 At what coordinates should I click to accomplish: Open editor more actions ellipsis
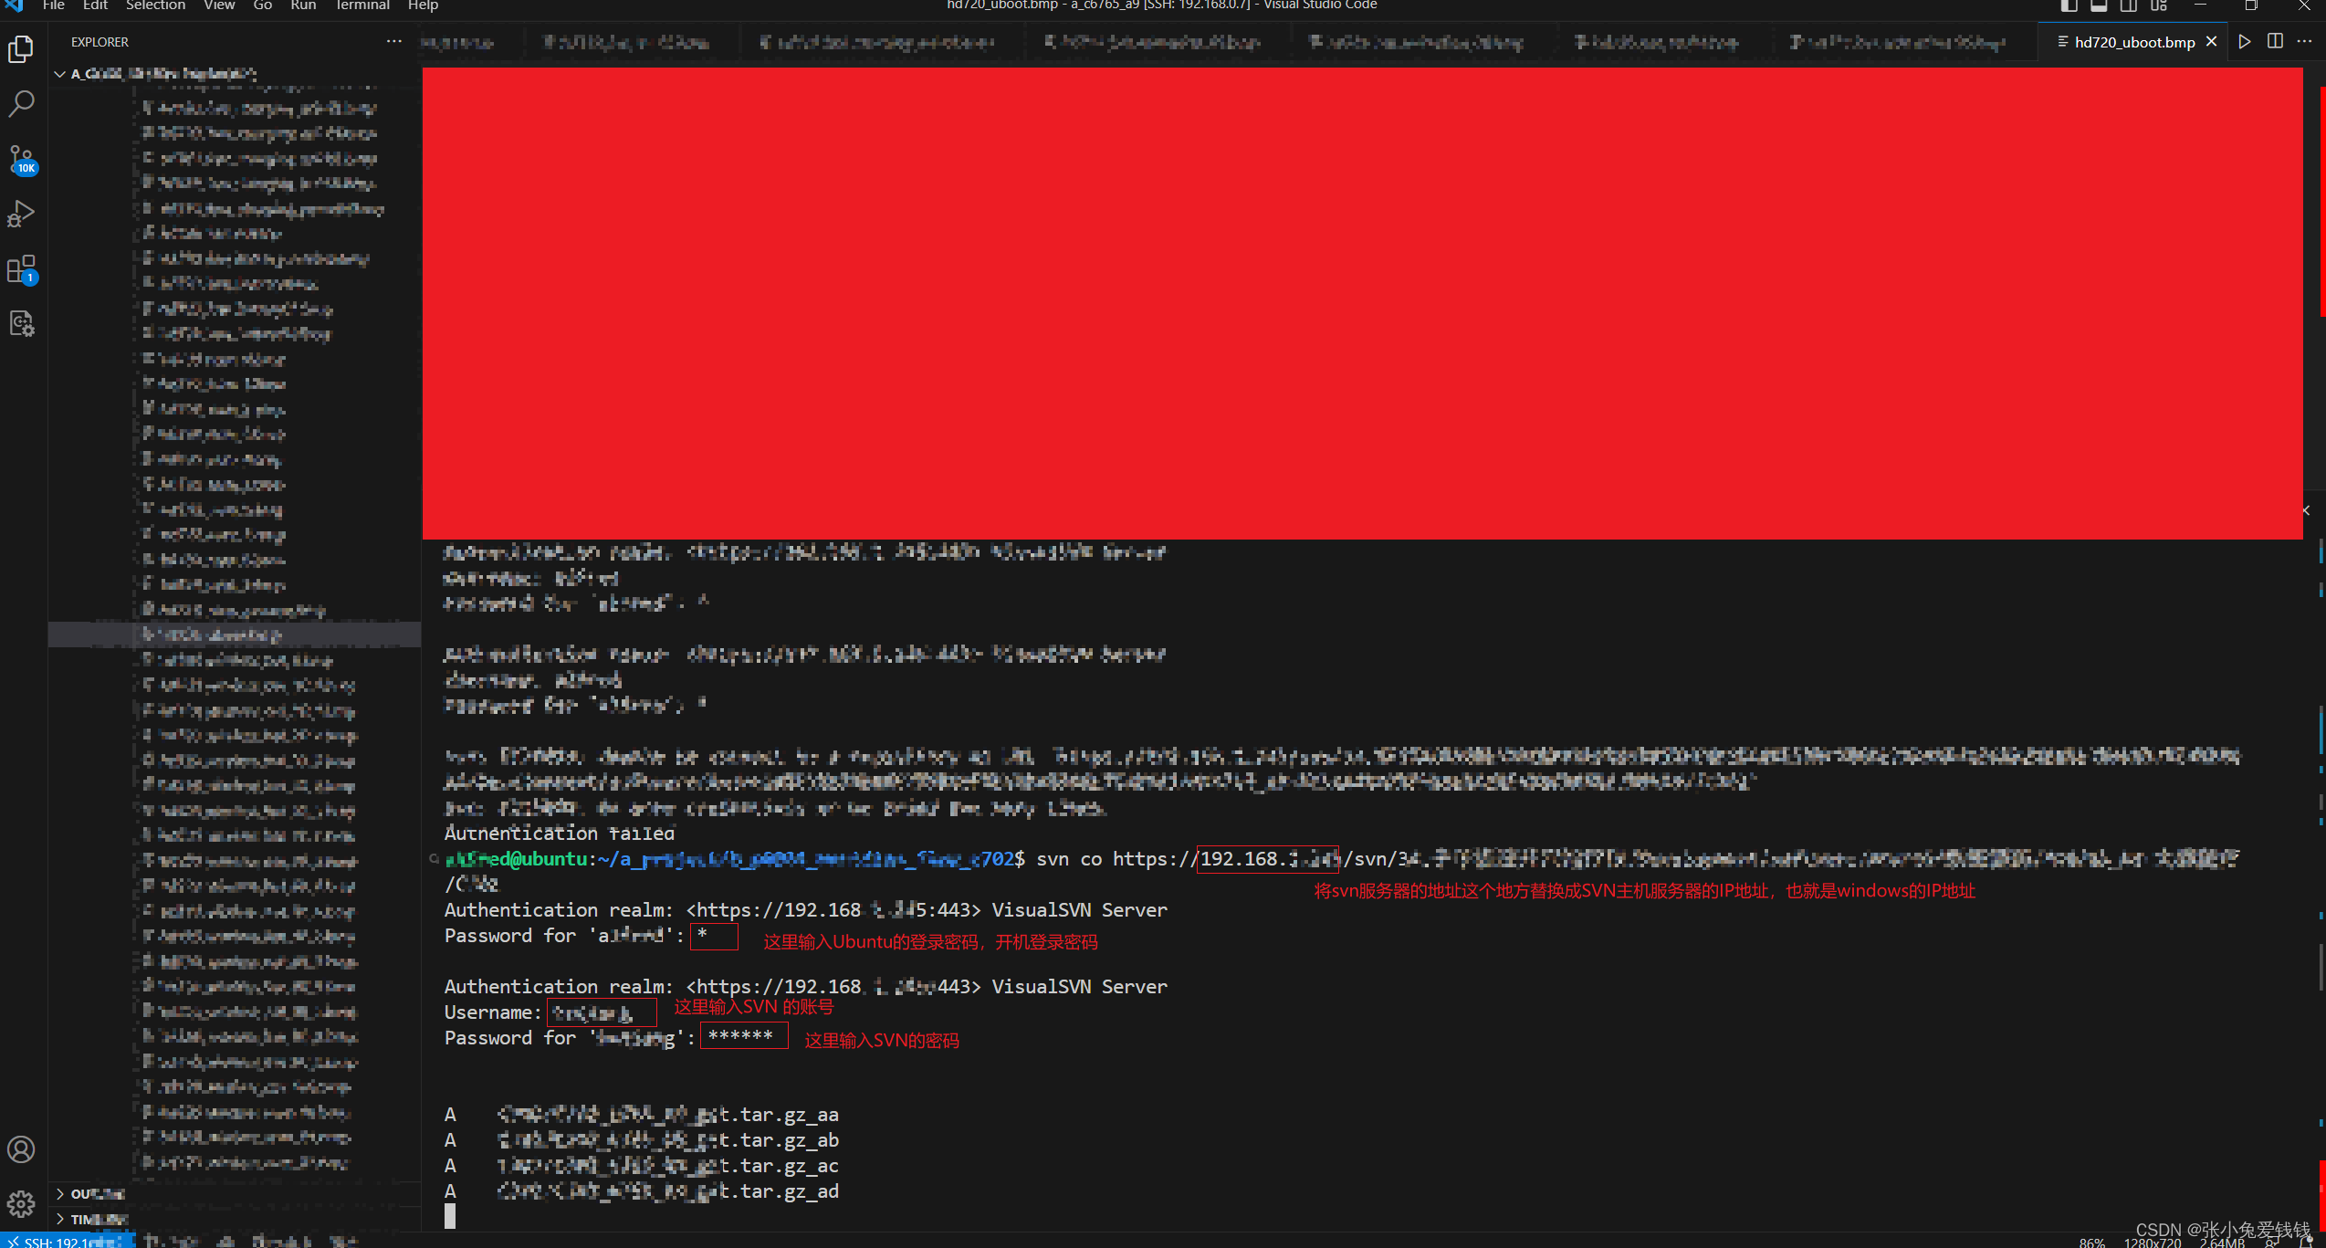point(2304,41)
